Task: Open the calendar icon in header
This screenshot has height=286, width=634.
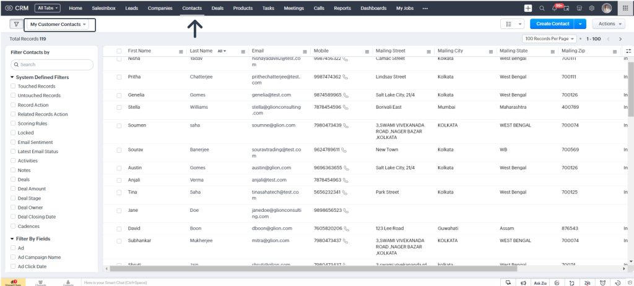Action: pyautogui.click(x=567, y=8)
